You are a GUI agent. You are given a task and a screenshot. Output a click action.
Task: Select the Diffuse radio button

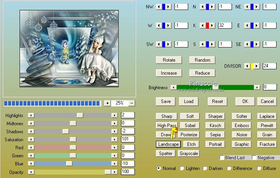pyautogui.click(x=259, y=168)
